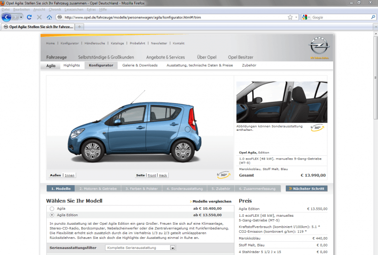378x255 pixels.
Task: Go to step 4. Sonderausstattung
Action: click(185, 188)
